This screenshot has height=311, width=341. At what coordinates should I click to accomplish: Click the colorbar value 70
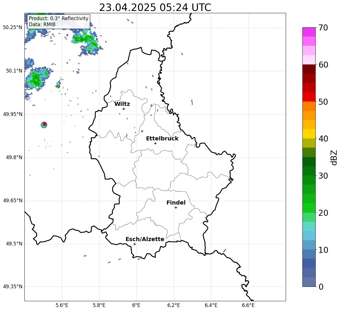click(323, 28)
